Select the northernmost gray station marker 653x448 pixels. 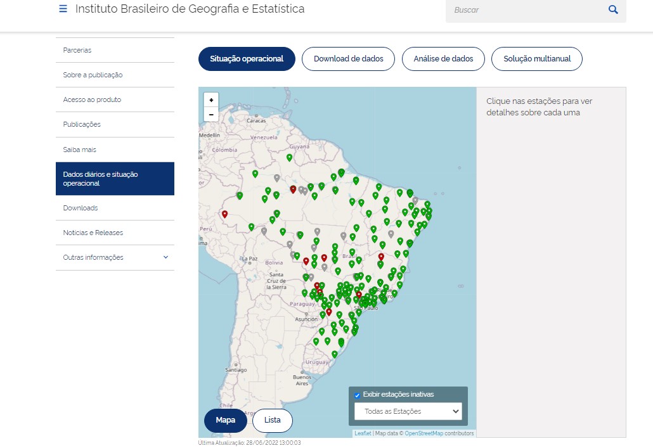coord(276,178)
